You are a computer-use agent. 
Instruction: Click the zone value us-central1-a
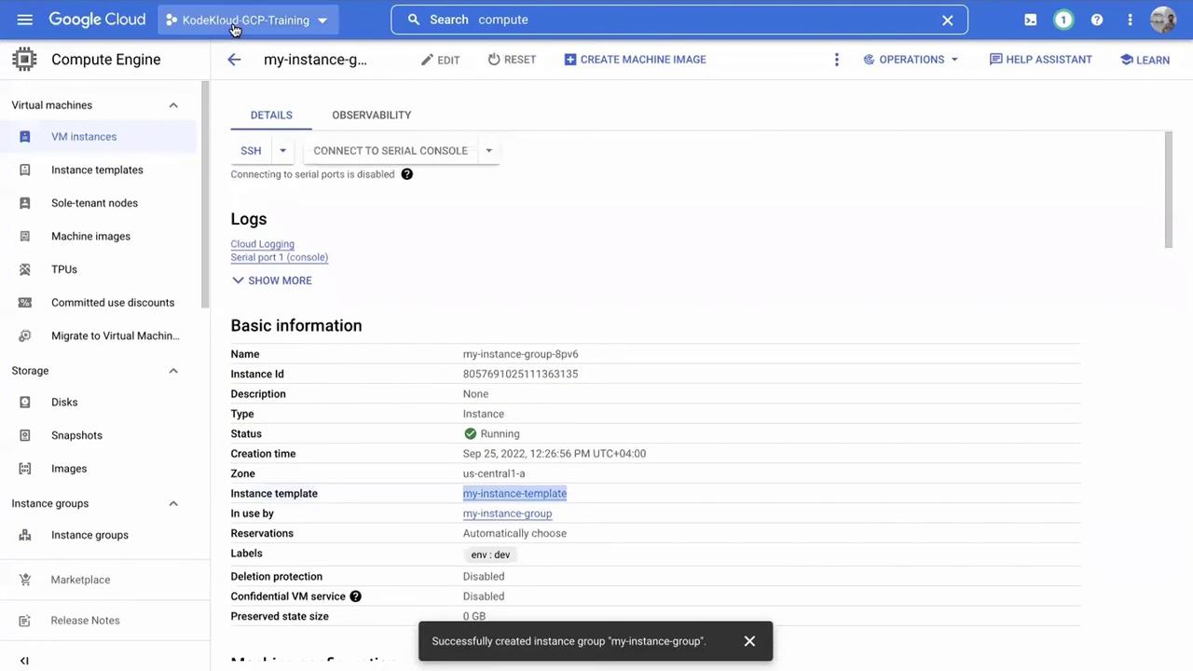point(494,474)
